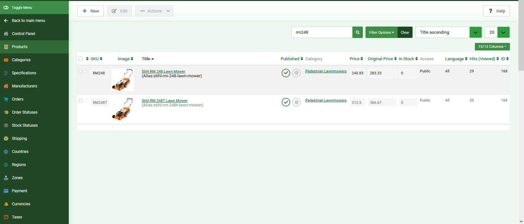Sort by the Language column header
This screenshot has height=224, width=524.
point(456,59)
